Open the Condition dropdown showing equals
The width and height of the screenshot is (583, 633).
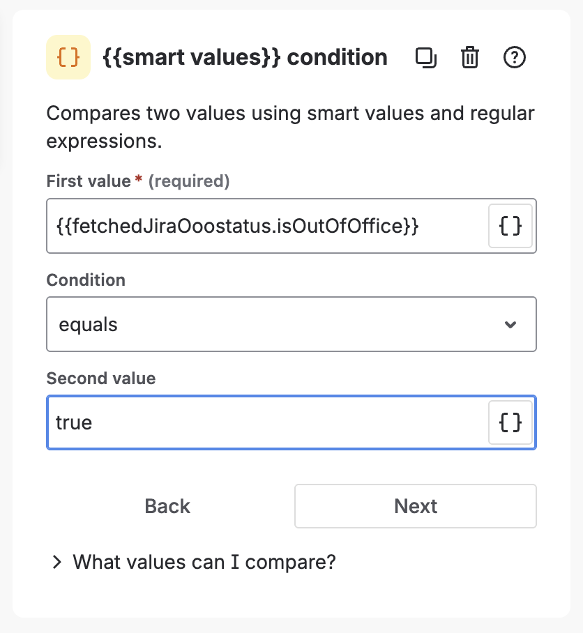(x=279, y=324)
